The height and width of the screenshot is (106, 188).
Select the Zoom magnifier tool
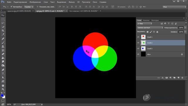coord(3,90)
